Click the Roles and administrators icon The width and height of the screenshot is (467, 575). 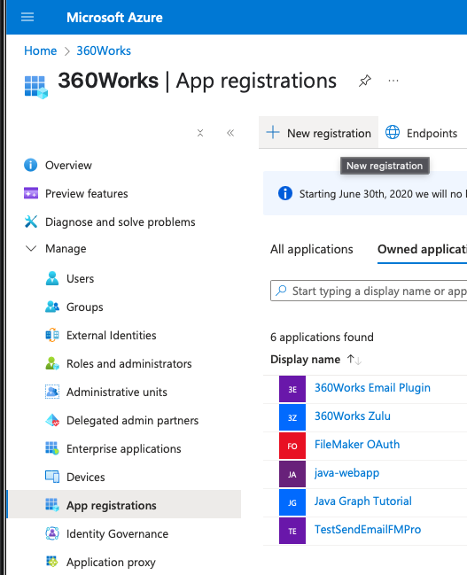[x=52, y=363]
